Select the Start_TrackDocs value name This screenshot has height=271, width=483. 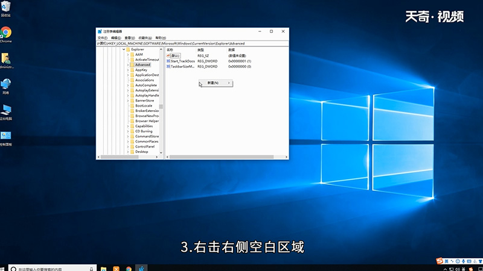pyautogui.click(x=183, y=61)
